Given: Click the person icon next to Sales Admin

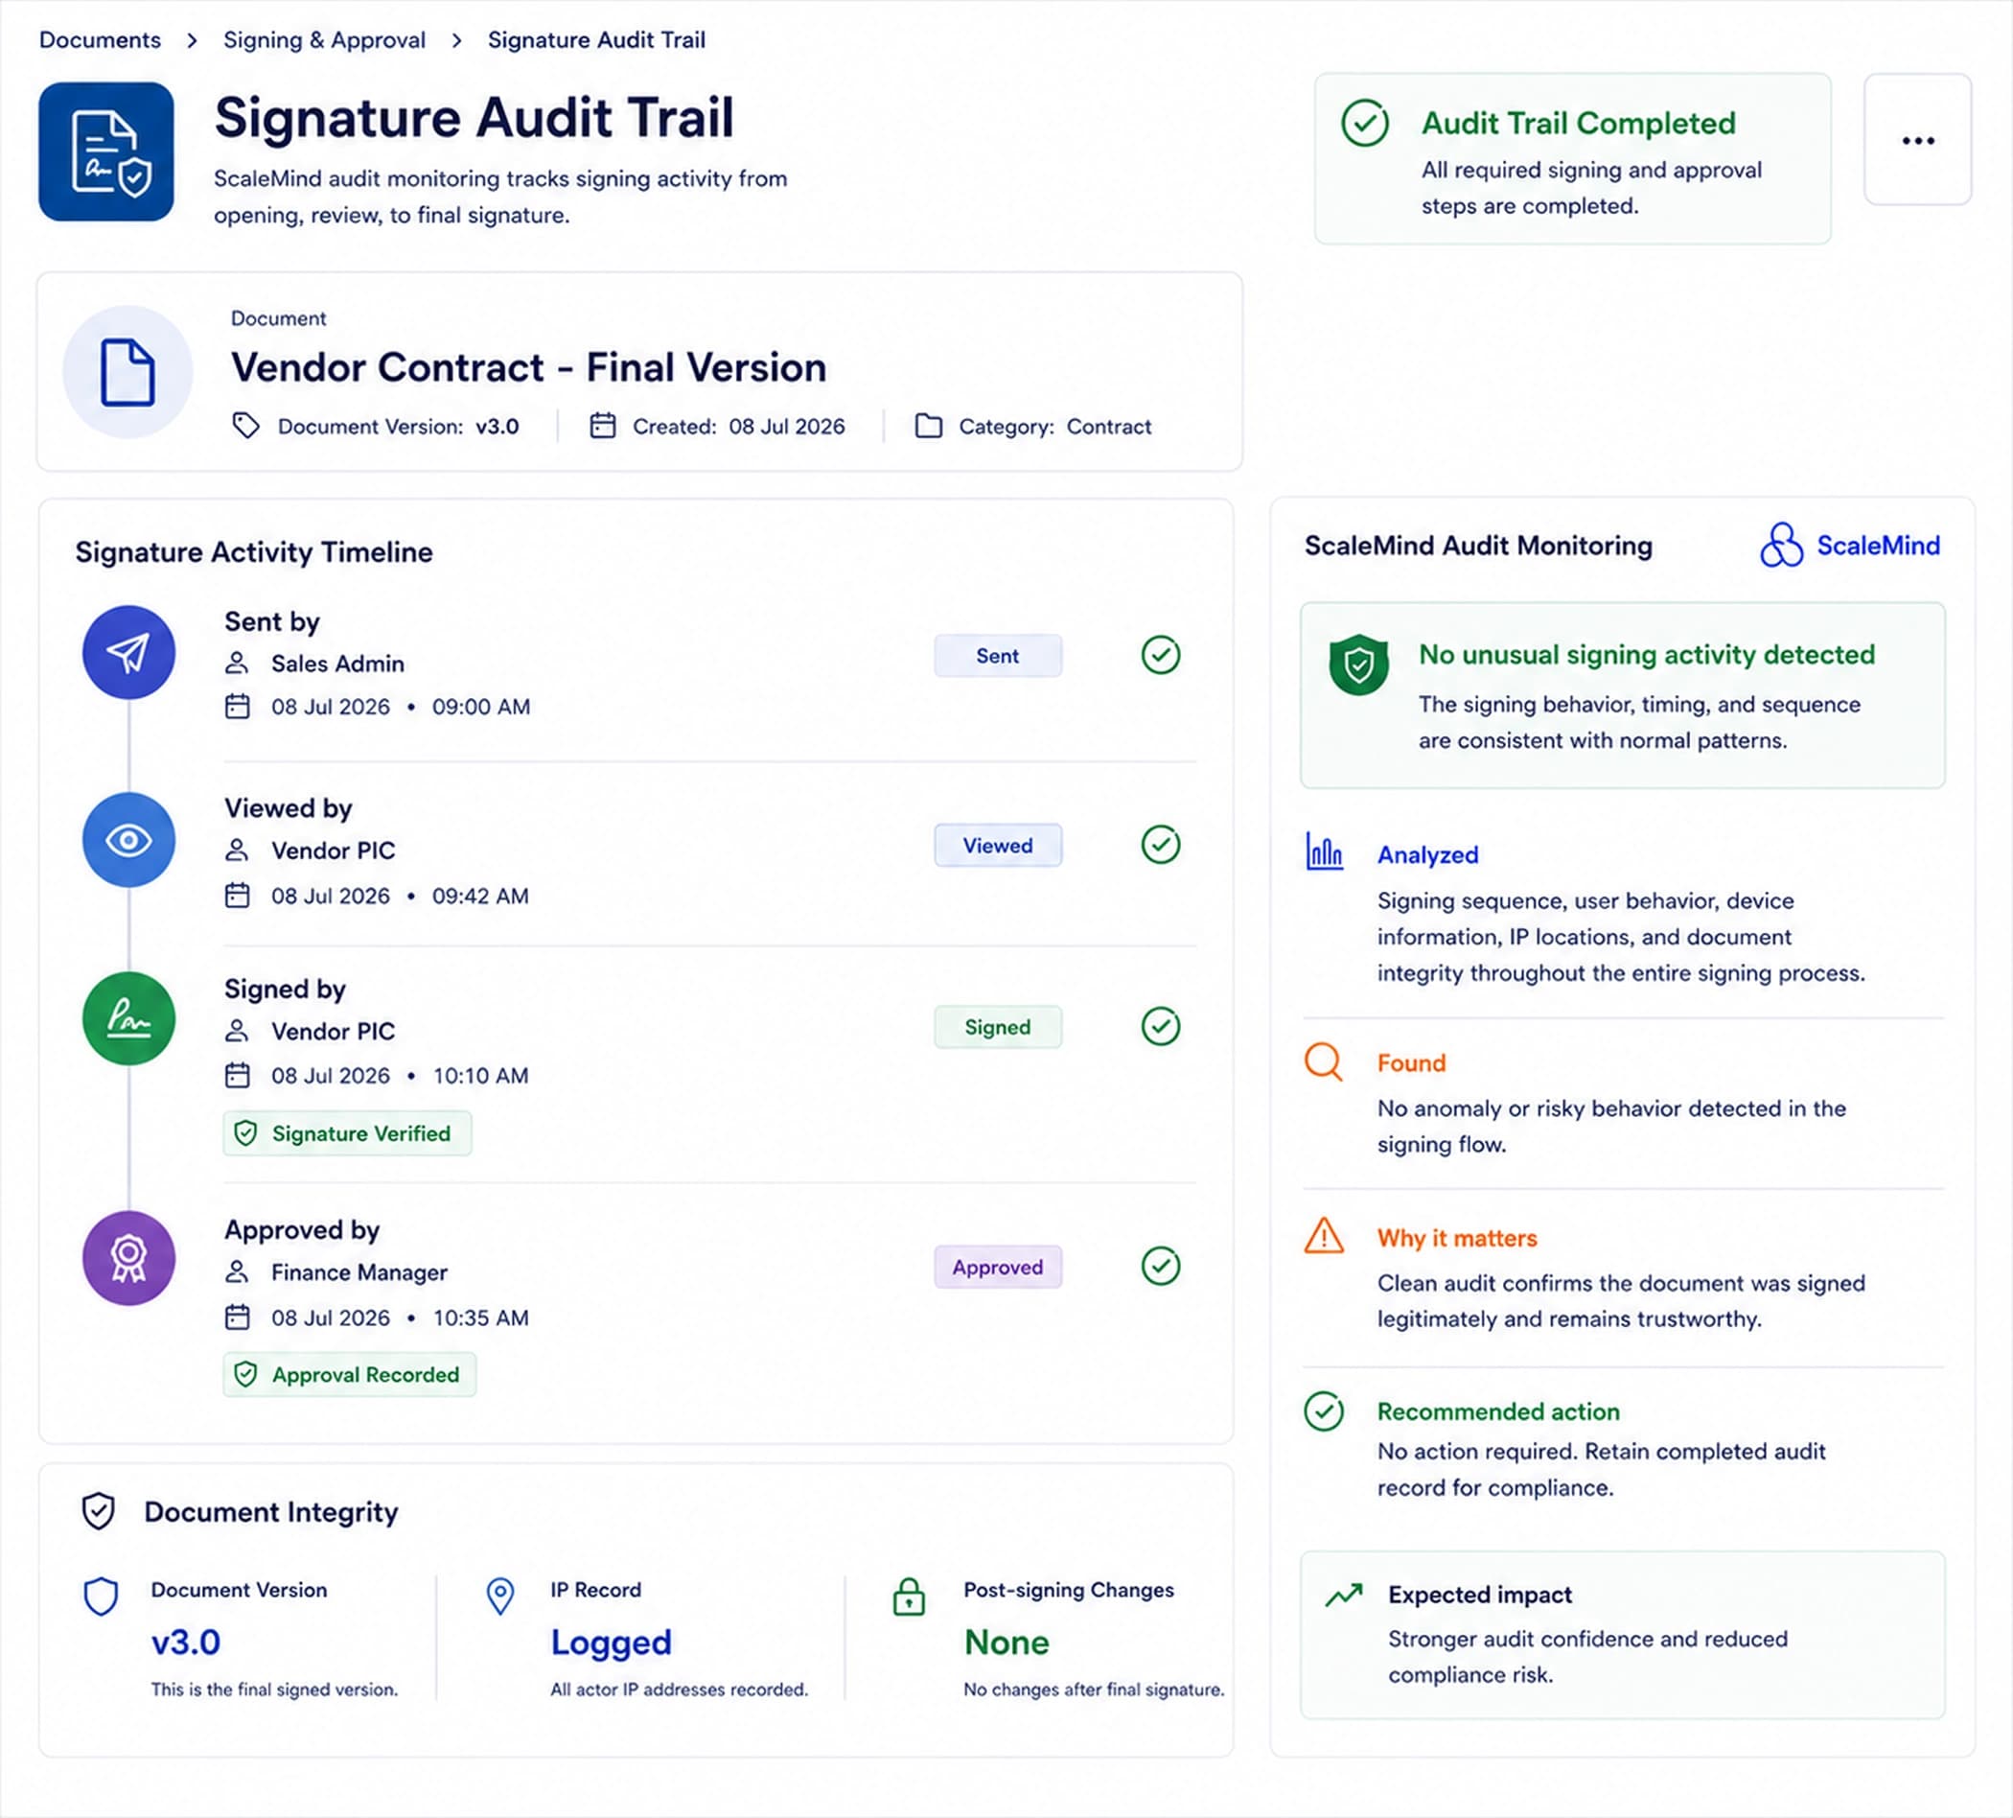Looking at the screenshot, I should point(237,664).
